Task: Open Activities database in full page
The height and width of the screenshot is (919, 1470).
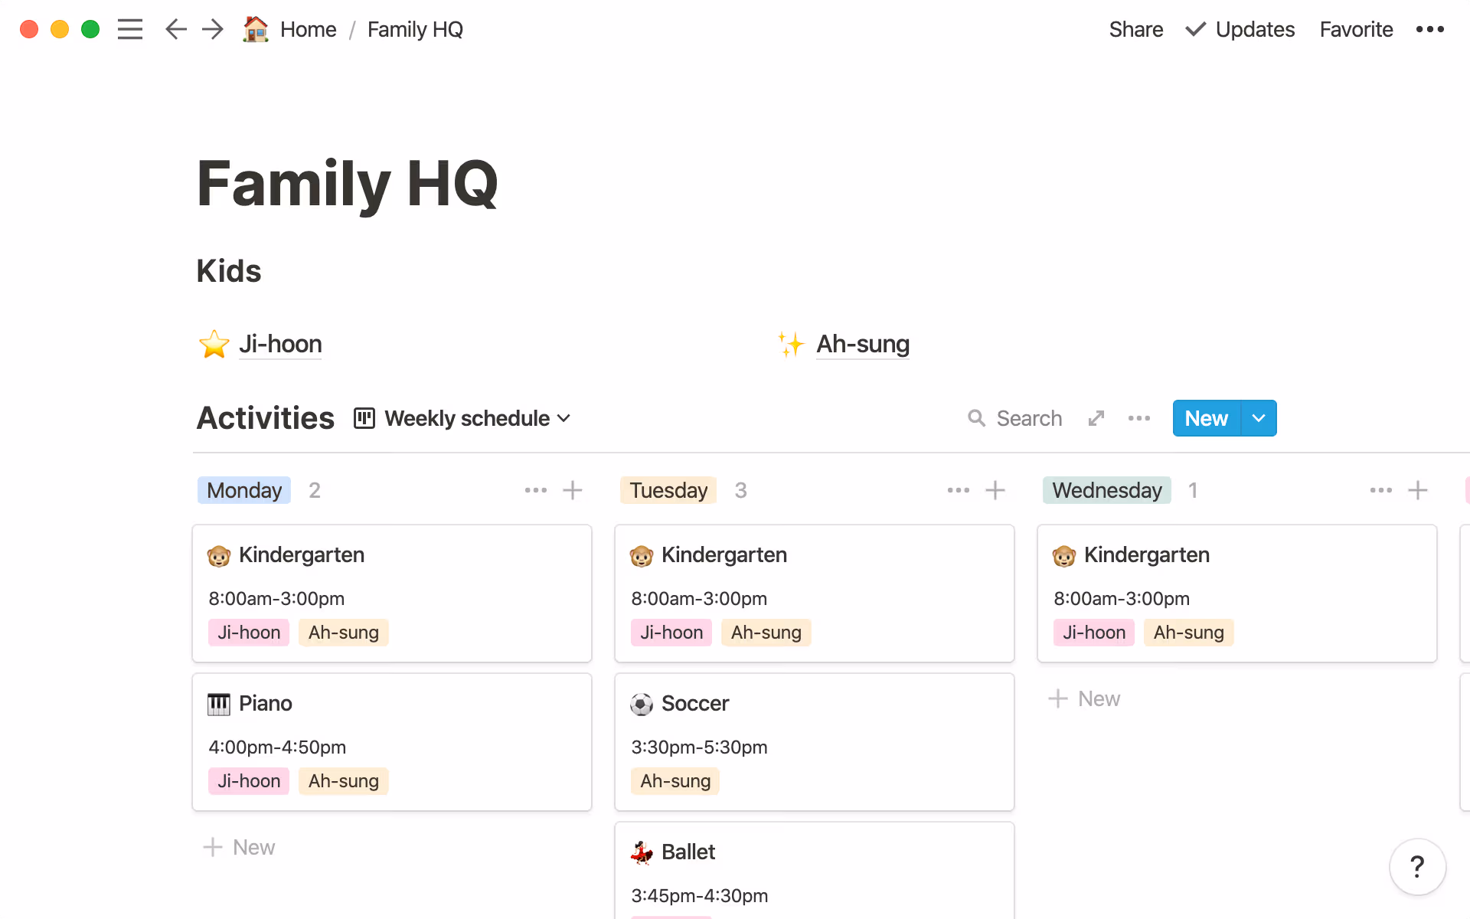Action: click(x=1096, y=418)
